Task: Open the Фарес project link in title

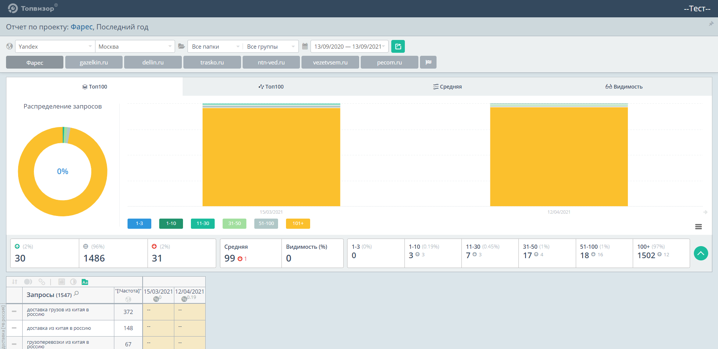Action: click(81, 27)
